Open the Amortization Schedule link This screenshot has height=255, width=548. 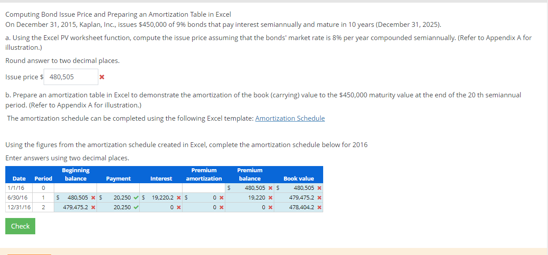[290, 118]
